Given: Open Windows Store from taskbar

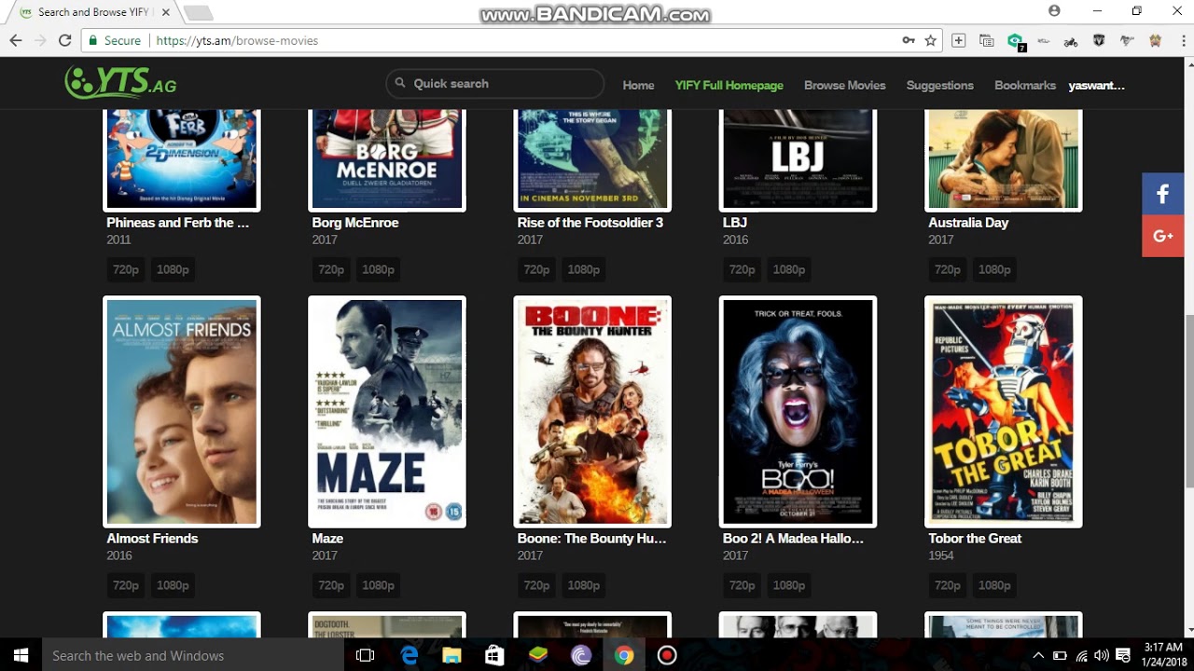Looking at the screenshot, I should [x=494, y=655].
